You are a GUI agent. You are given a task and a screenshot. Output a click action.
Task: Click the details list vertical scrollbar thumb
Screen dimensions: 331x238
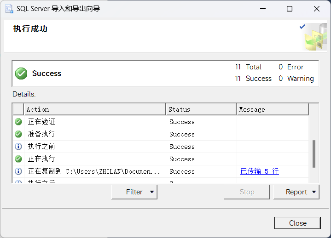click(x=314, y=154)
